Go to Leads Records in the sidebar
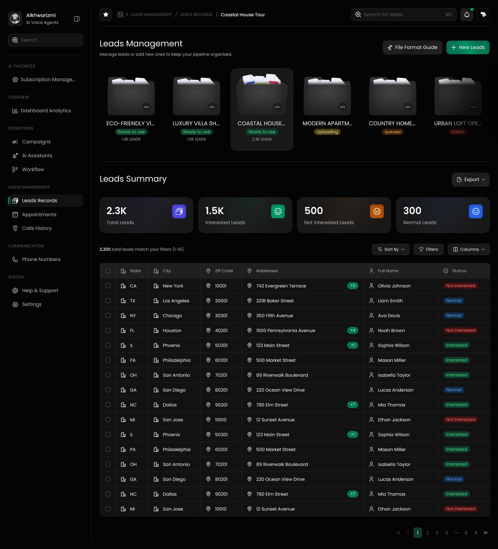Screen dimensions: 498x549 [x=39, y=201]
